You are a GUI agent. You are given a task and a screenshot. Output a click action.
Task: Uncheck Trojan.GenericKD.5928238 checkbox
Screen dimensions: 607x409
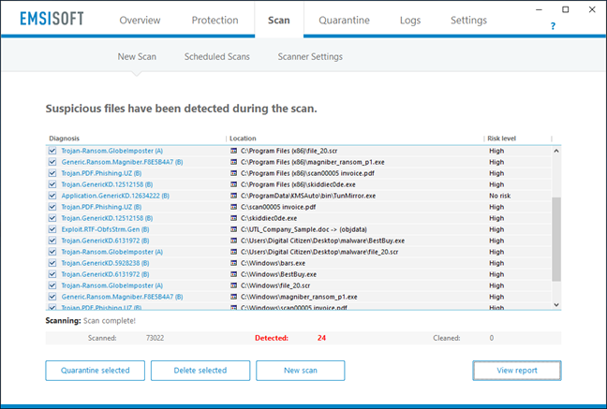[x=52, y=263]
